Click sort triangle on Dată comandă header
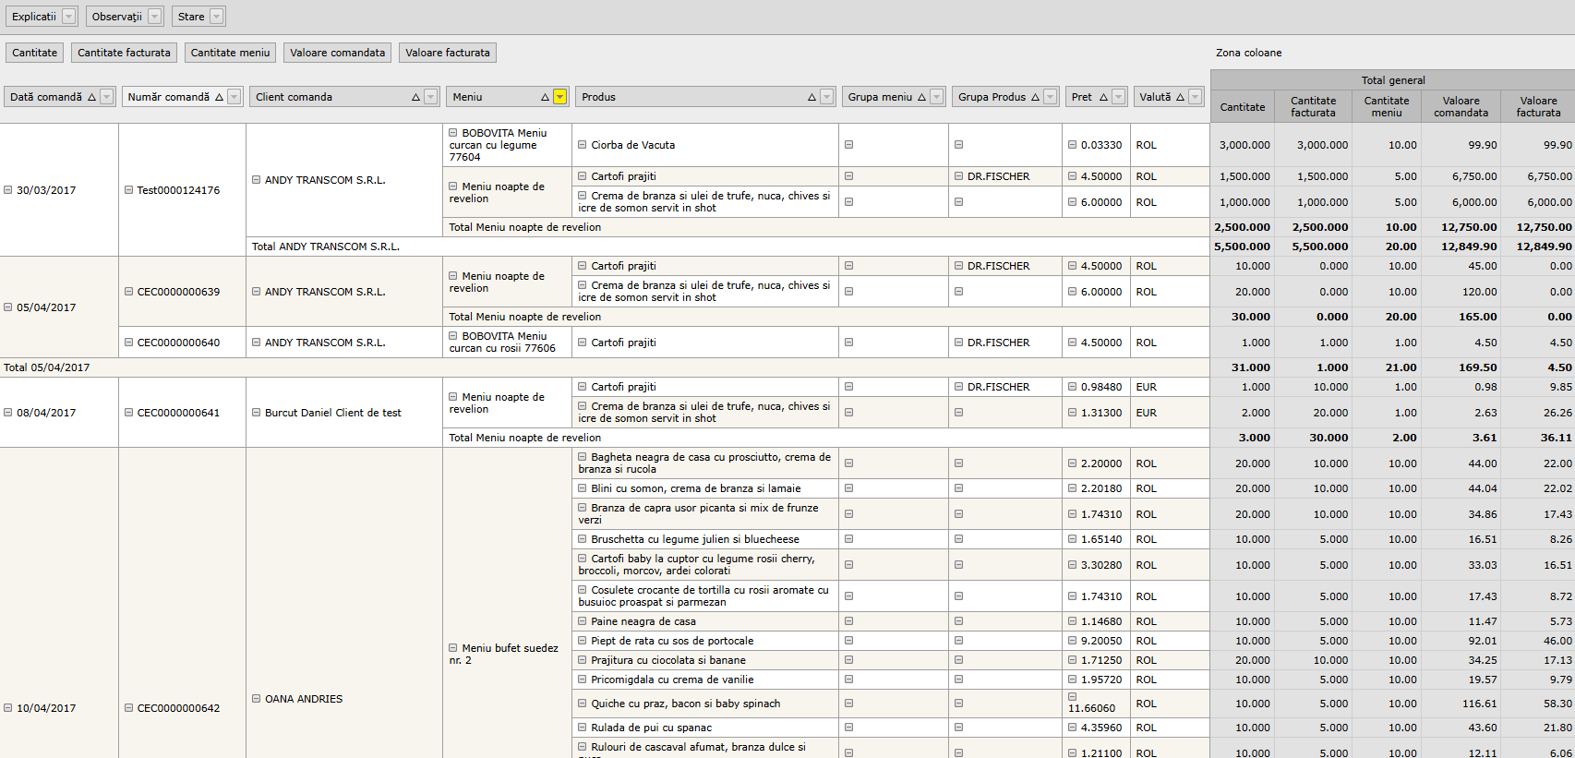The height and width of the screenshot is (758, 1575). pos(91,97)
